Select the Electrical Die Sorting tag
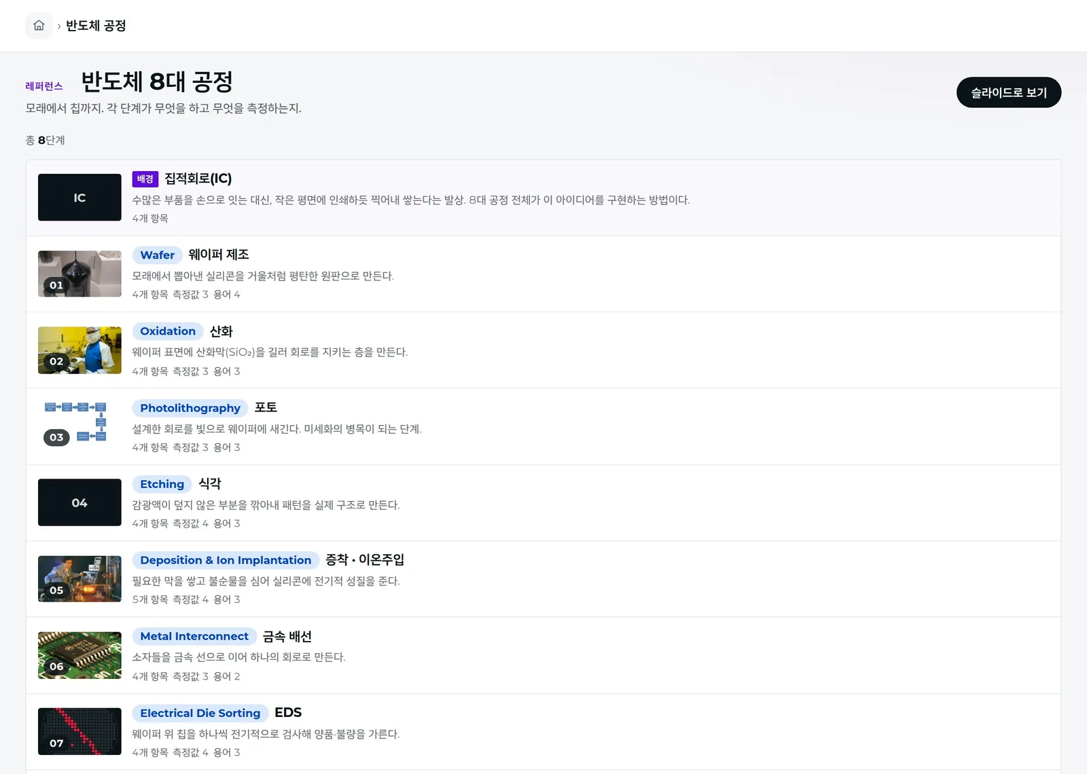 [x=200, y=713]
